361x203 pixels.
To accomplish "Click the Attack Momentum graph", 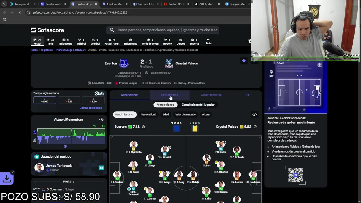I will coord(71,136).
